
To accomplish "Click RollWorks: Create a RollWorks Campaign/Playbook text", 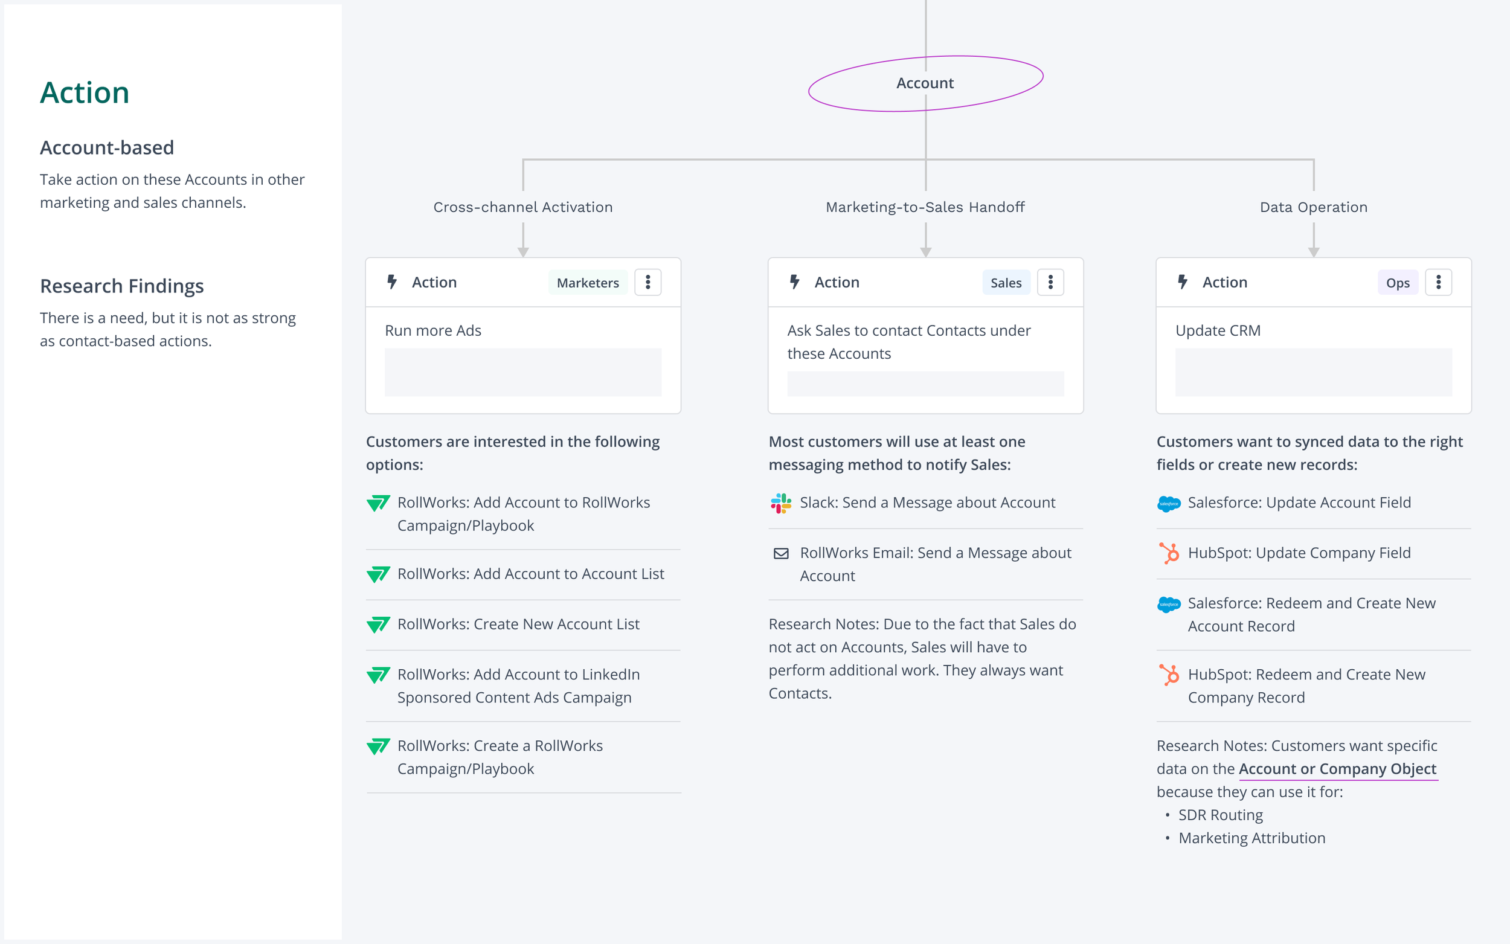I will (500, 757).
